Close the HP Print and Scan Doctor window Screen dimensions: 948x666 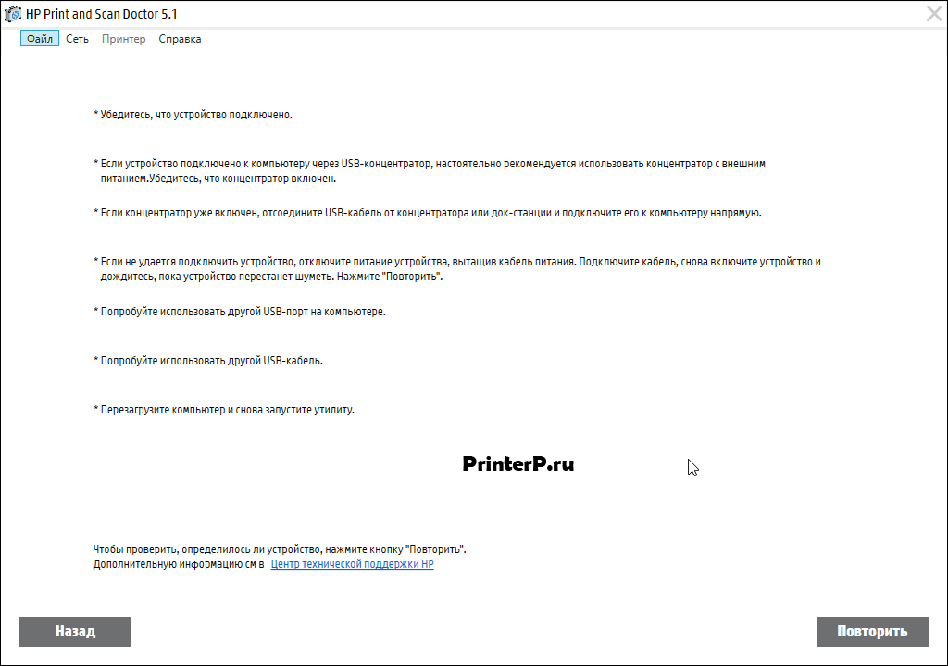click(934, 13)
